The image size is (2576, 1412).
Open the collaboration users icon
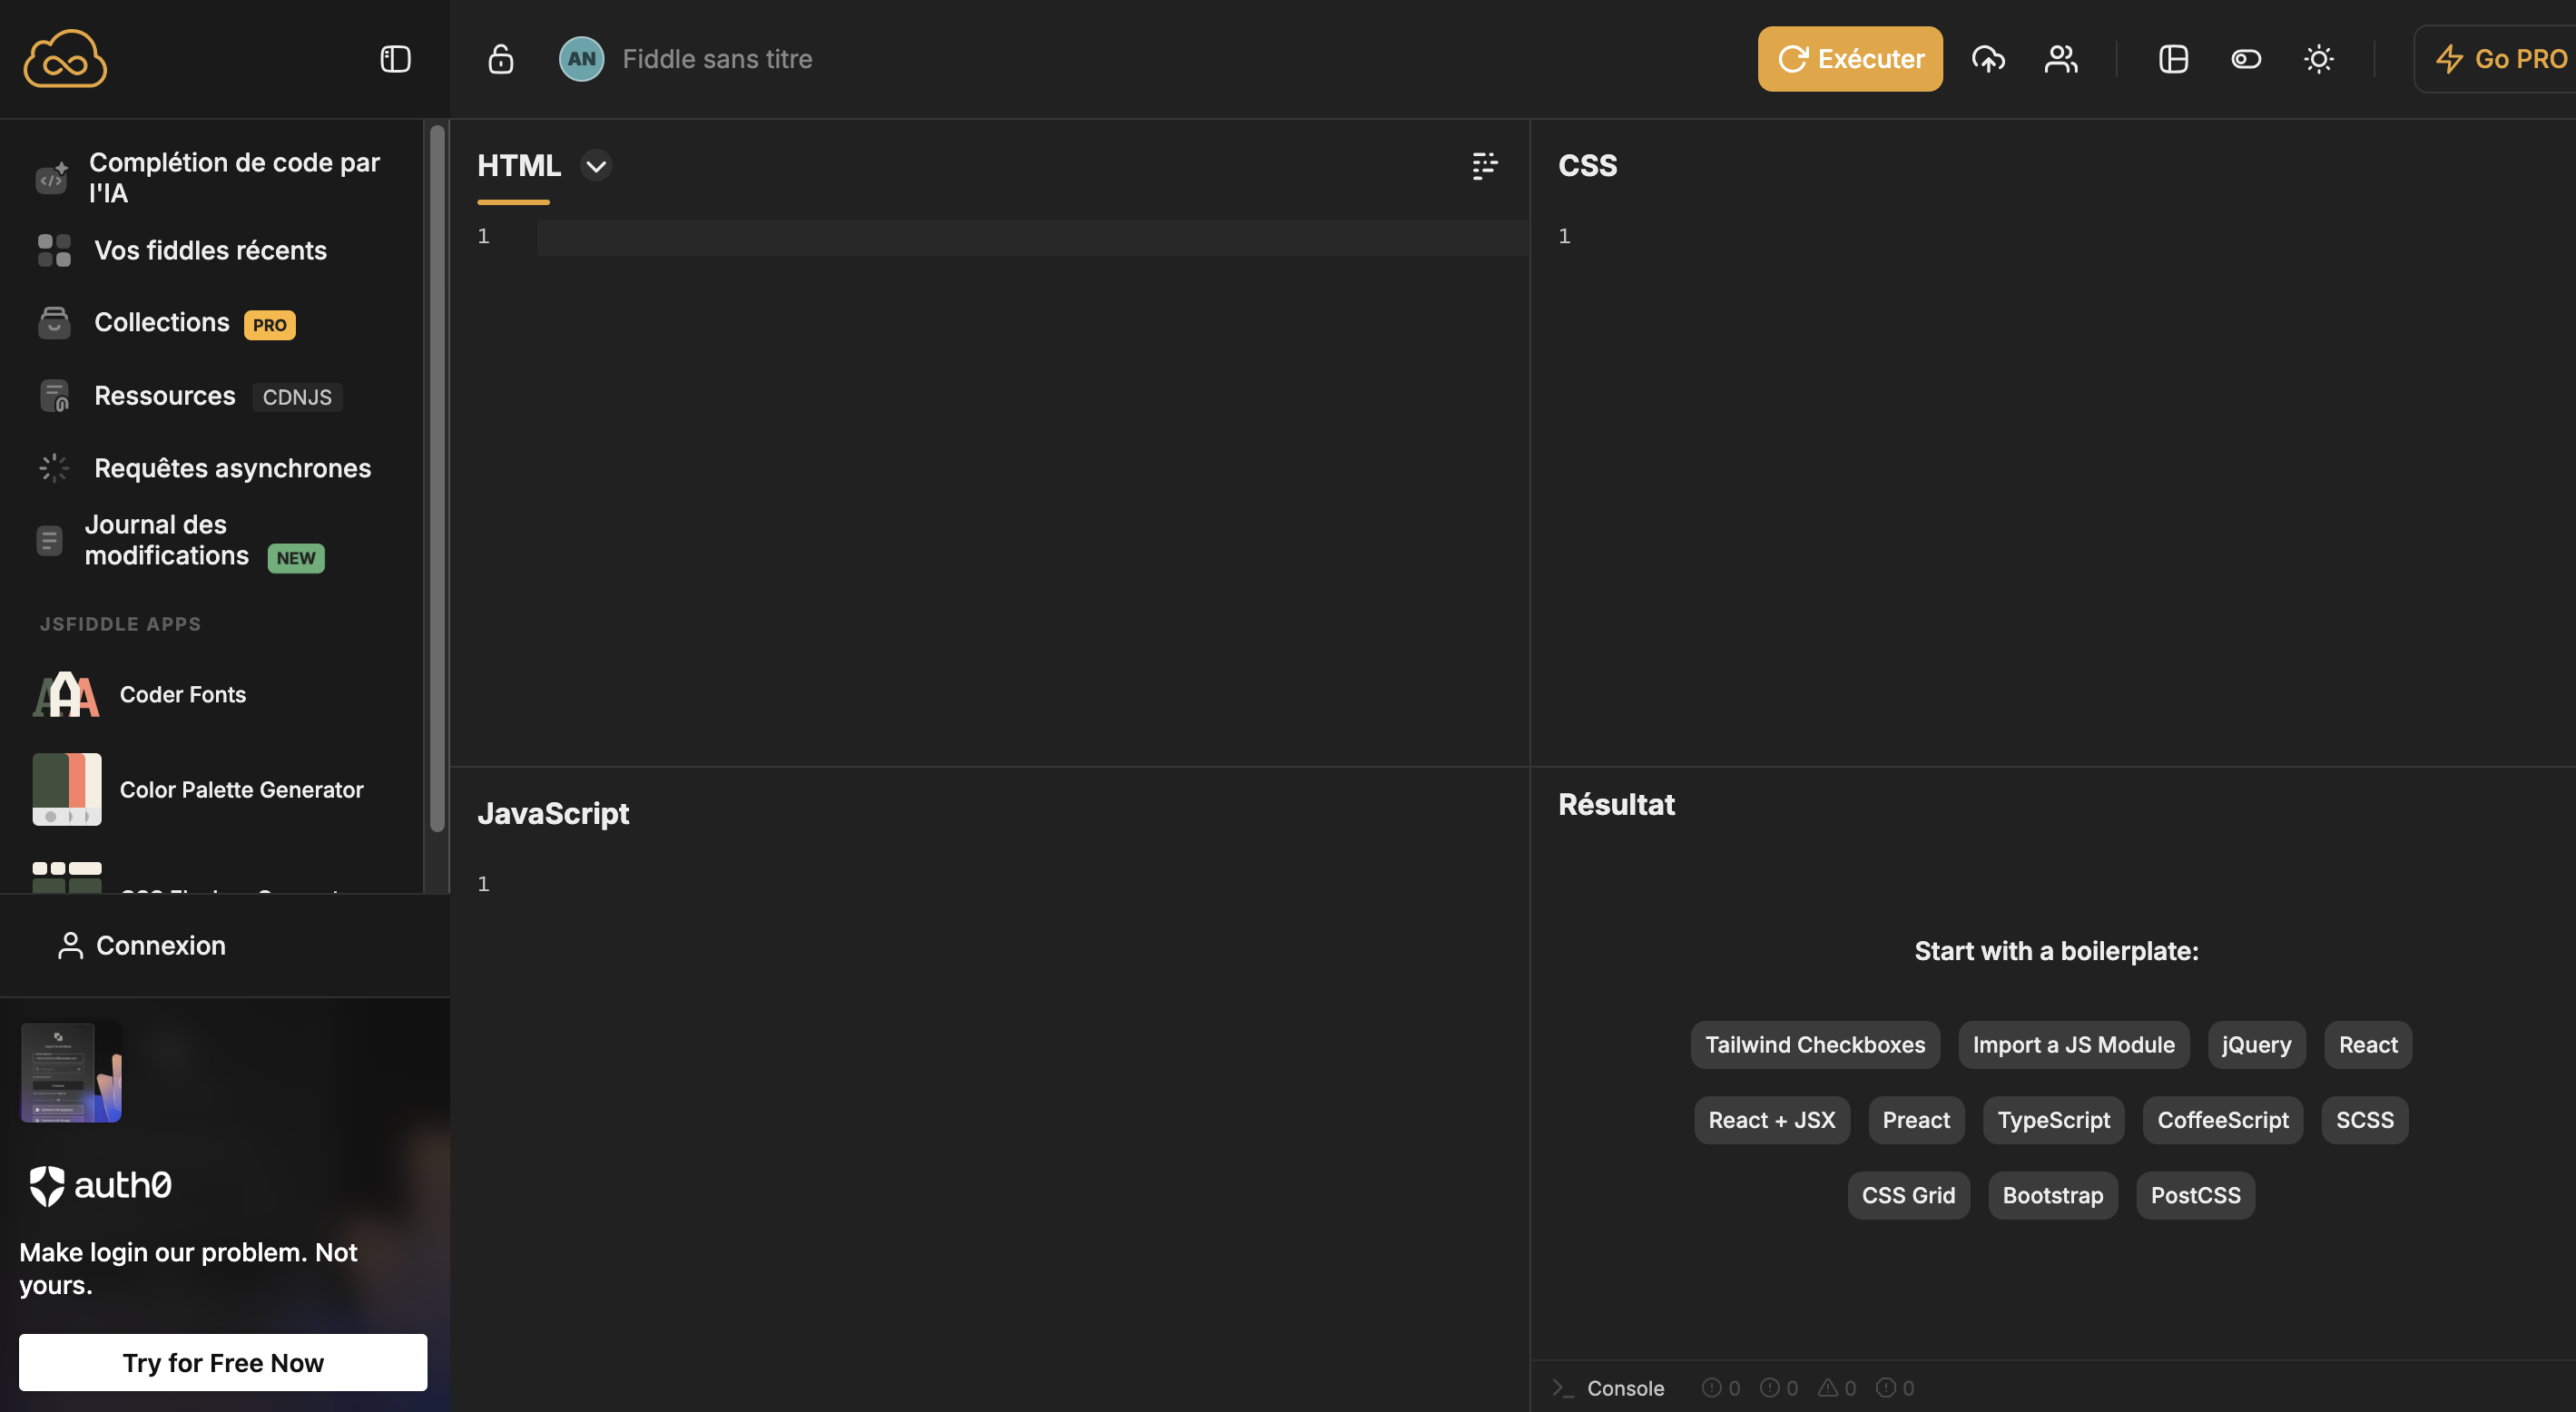pyautogui.click(x=2061, y=59)
